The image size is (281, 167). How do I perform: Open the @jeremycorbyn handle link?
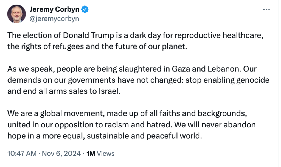tap(54, 18)
